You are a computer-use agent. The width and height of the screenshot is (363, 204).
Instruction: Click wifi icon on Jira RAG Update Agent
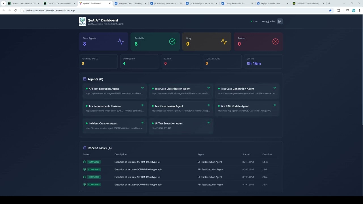(x=275, y=105)
